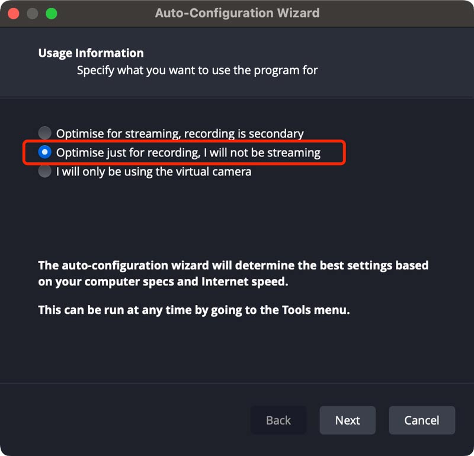The width and height of the screenshot is (474, 456).
Task: Click the "Specify what you want" subtitle
Action: tap(197, 70)
